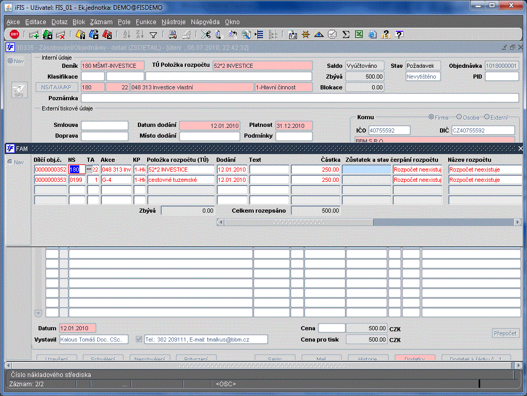Click the filter funnel toolbar icon

(x=153, y=35)
